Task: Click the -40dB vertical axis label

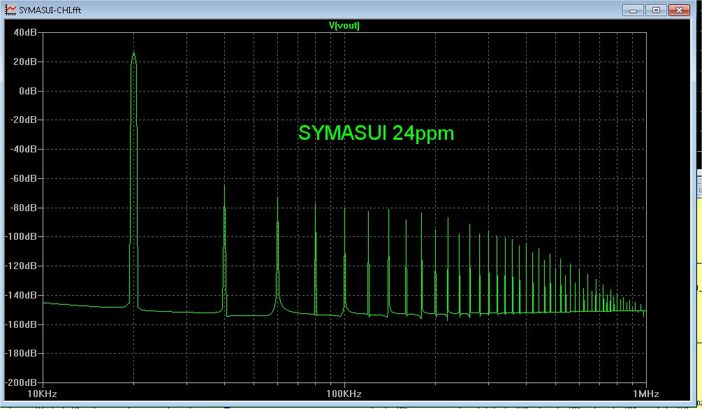Action: [x=23, y=149]
